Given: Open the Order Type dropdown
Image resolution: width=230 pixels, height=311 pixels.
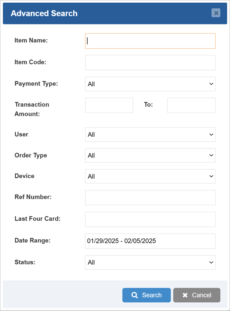Looking at the screenshot, I should coord(150,155).
